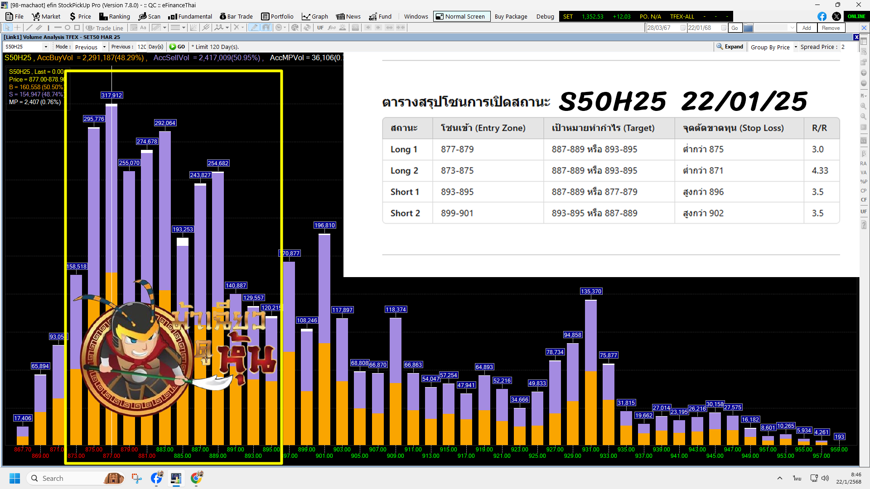Toggle the CF sidebar option
This screenshot has width=870, height=489.
pyautogui.click(x=864, y=200)
